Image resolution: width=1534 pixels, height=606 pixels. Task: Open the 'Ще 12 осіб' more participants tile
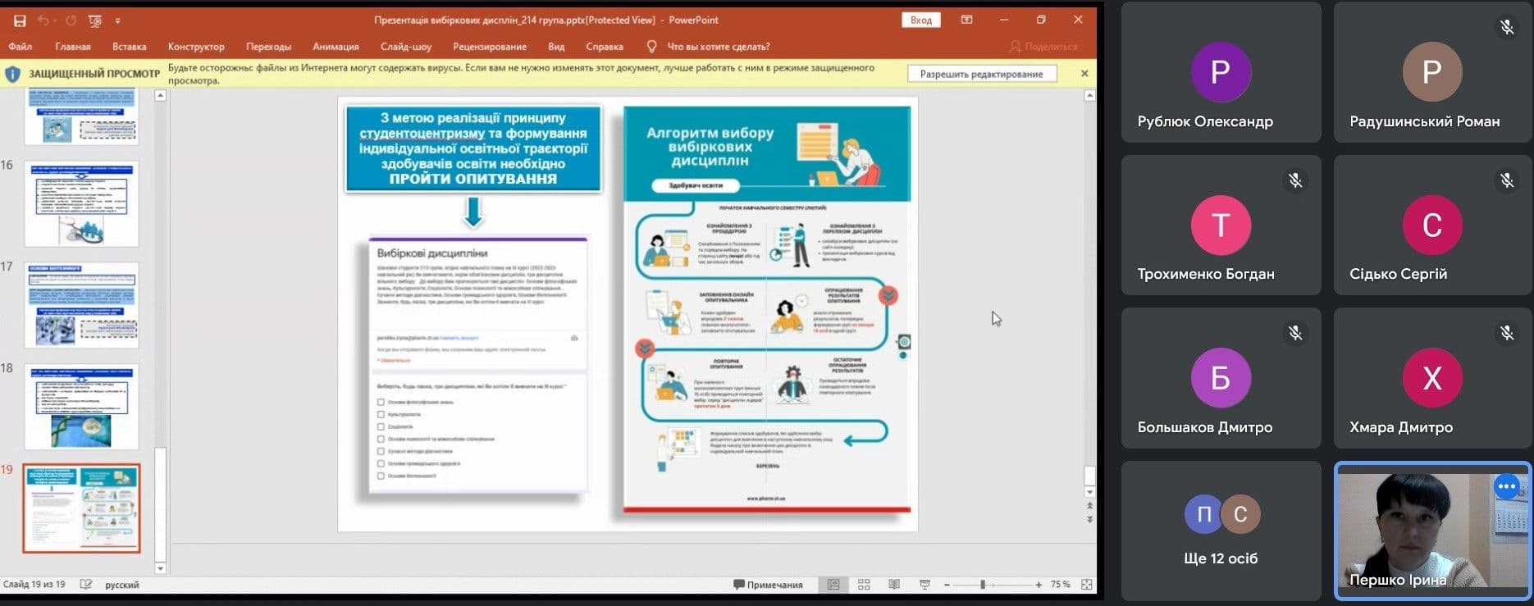tap(1221, 531)
